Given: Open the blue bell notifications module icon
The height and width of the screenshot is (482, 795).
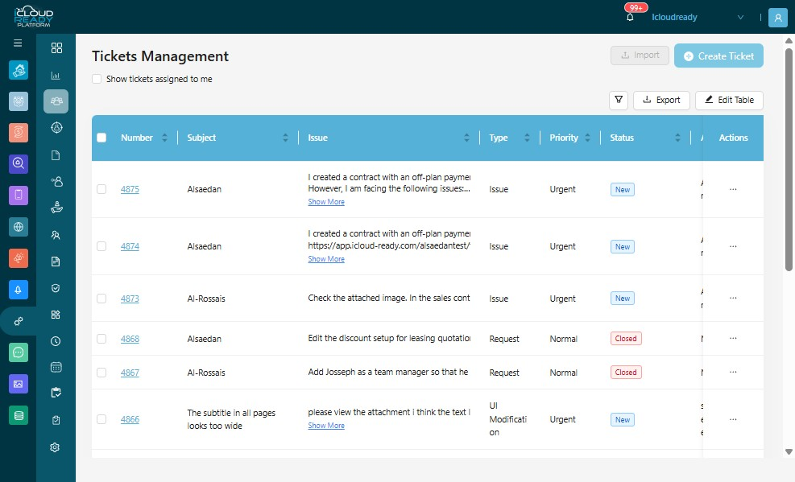Looking at the screenshot, I should 19,290.
